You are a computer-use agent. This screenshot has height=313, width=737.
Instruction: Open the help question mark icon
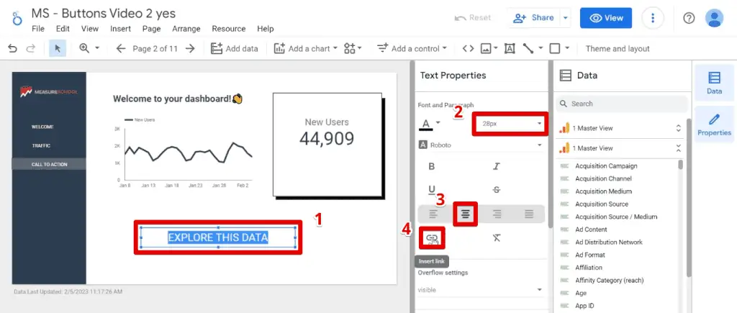689,18
